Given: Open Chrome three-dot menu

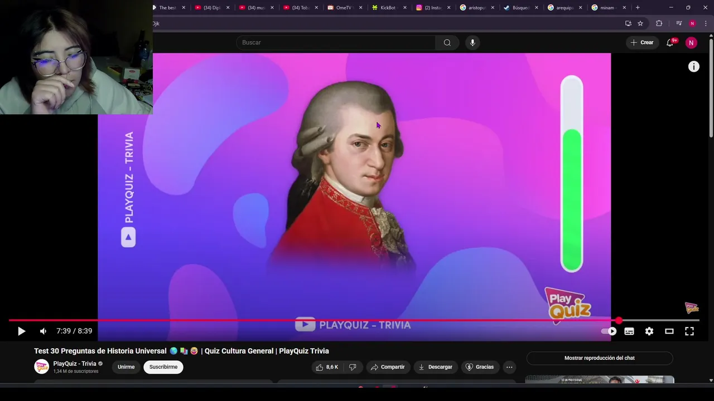Looking at the screenshot, I should point(706,23).
